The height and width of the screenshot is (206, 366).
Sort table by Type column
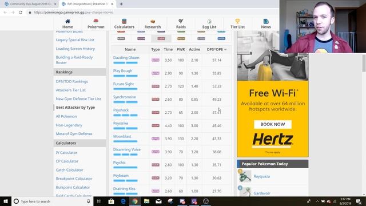pyautogui.click(x=155, y=49)
